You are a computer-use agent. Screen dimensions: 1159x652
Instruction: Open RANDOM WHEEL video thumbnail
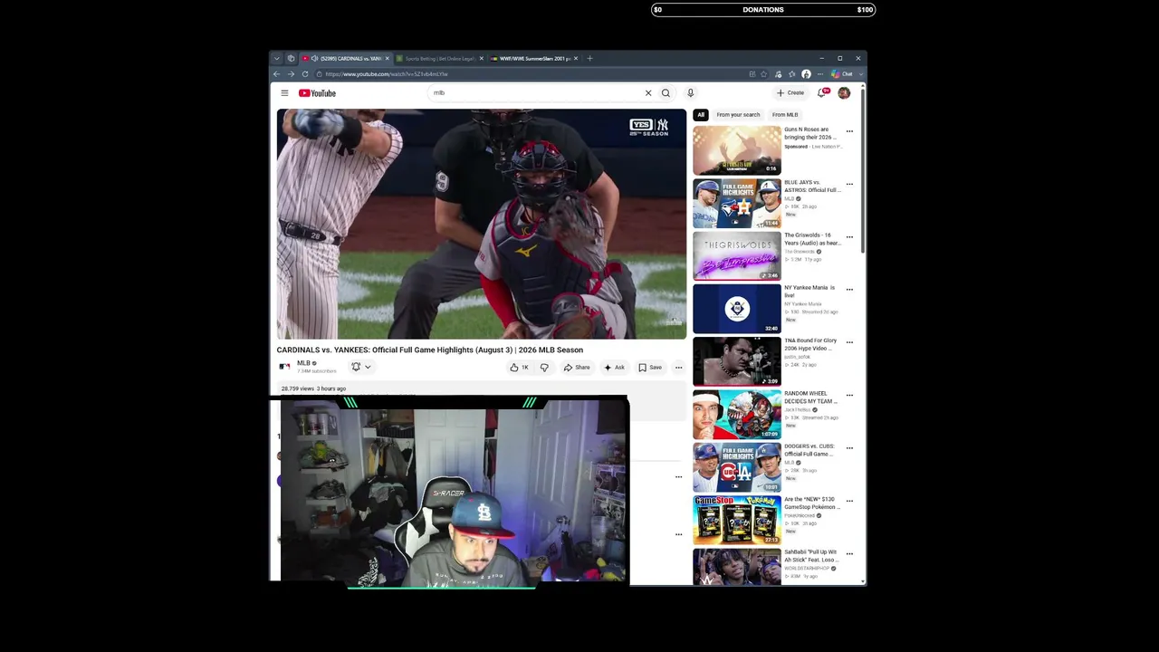click(737, 414)
